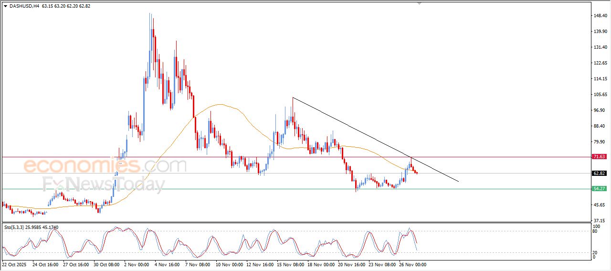Click the 148.40 price scale label

(x=600, y=16)
